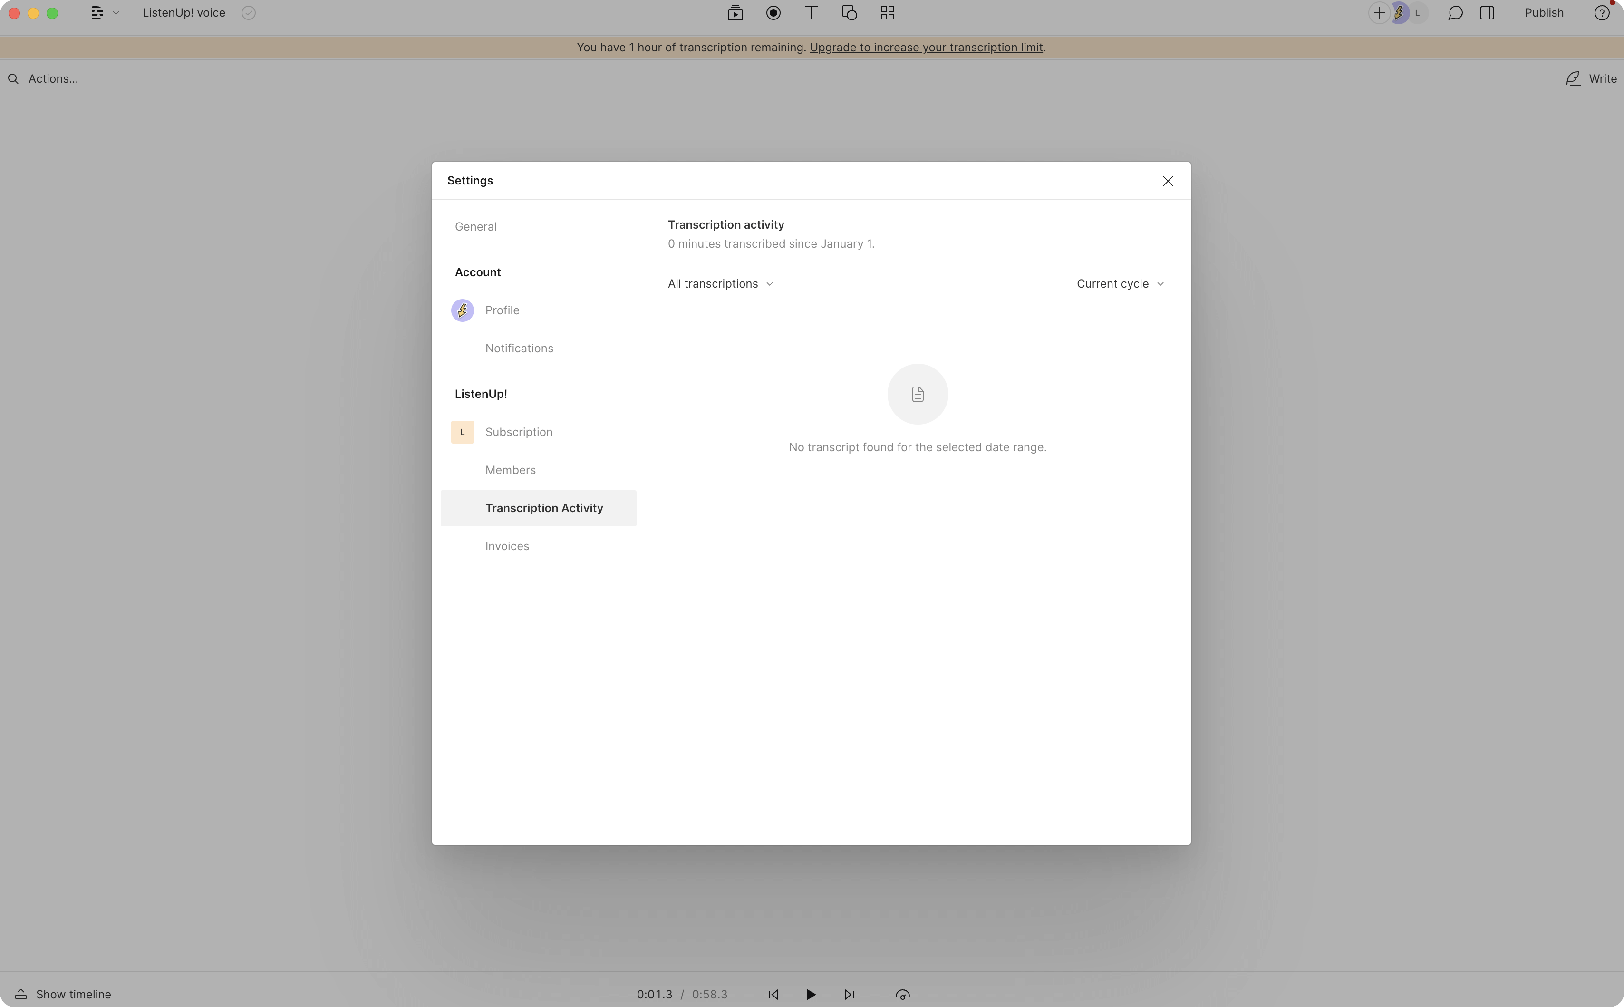This screenshot has width=1624, height=1007.
Task: Open the Notifications settings tab
Action: pyautogui.click(x=519, y=349)
